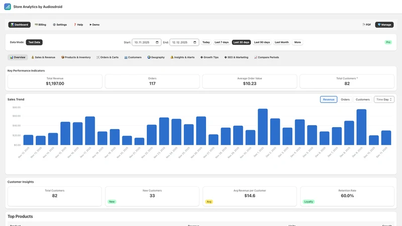Launch the Demo
The width and height of the screenshot is (402, 226).
[x=94, y=25]
